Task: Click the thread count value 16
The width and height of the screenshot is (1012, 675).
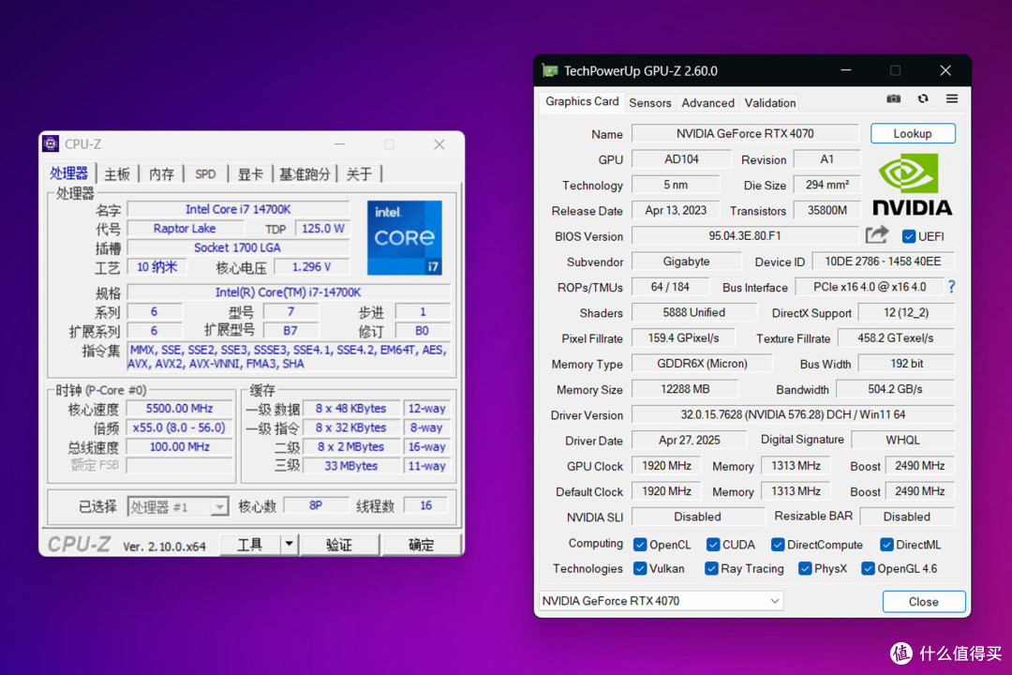Action: click(426, 505)
